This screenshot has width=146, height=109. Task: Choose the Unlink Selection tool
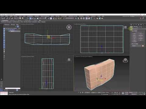(x=9, y=18)
